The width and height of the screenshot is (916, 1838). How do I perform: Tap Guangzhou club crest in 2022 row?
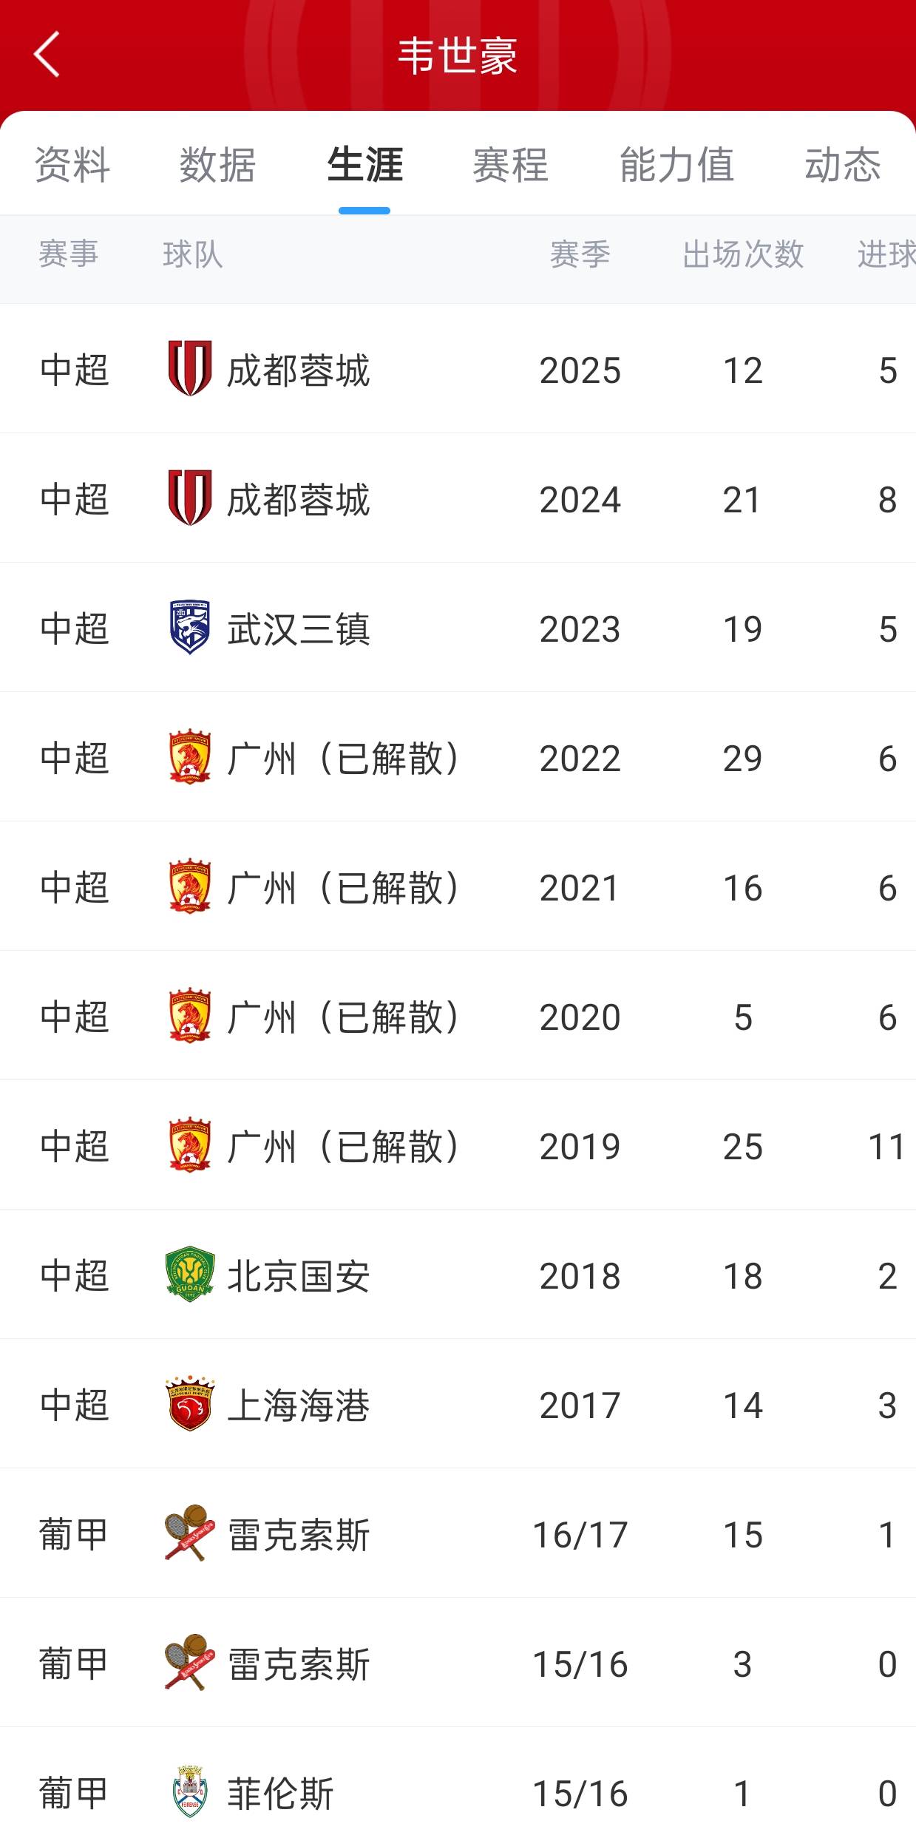coord(190,756)
